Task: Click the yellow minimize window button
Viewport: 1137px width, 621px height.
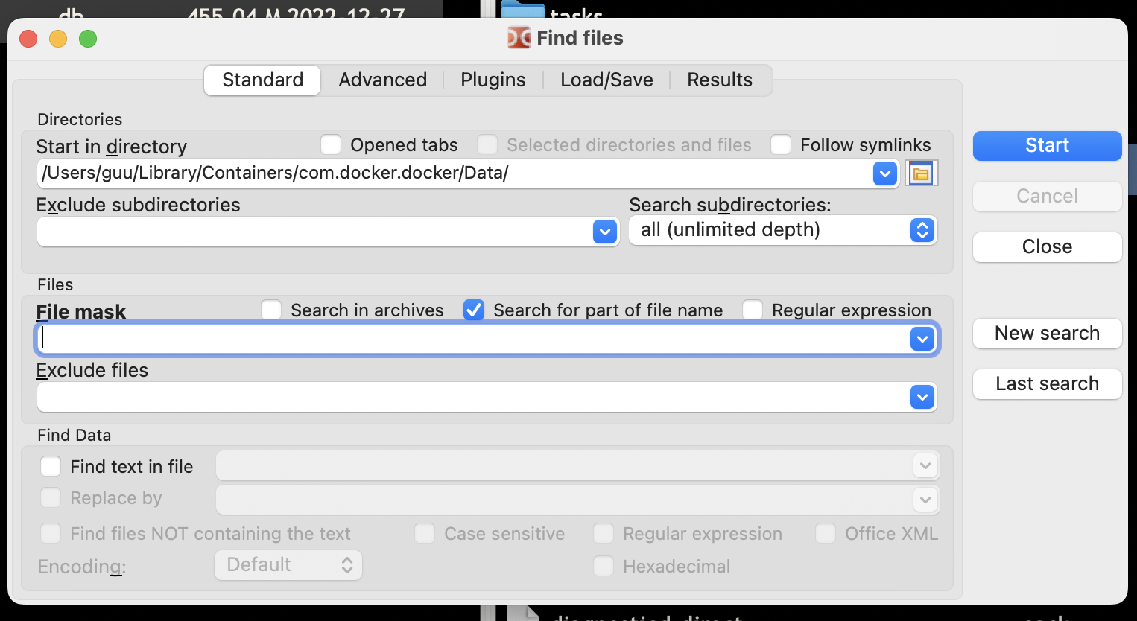Action: (58, 39)
